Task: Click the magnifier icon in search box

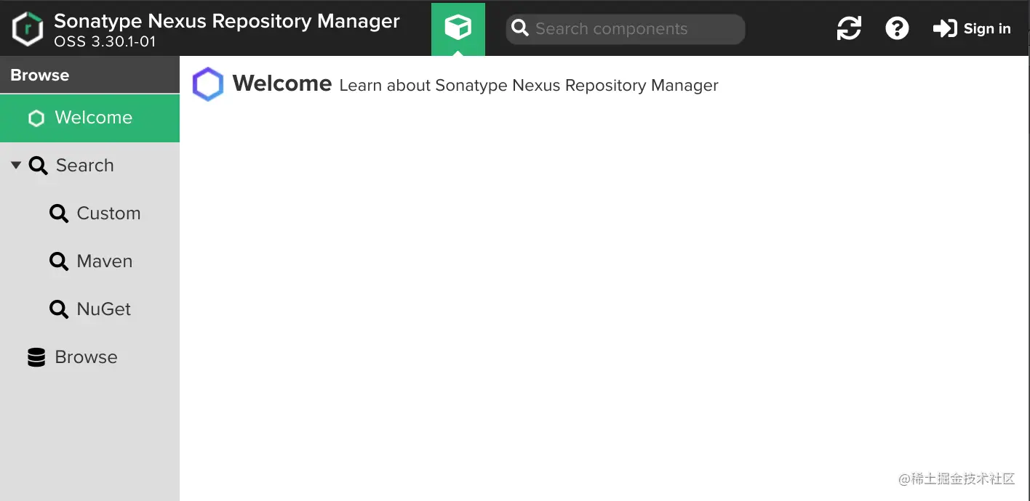Action: (519, 28)
